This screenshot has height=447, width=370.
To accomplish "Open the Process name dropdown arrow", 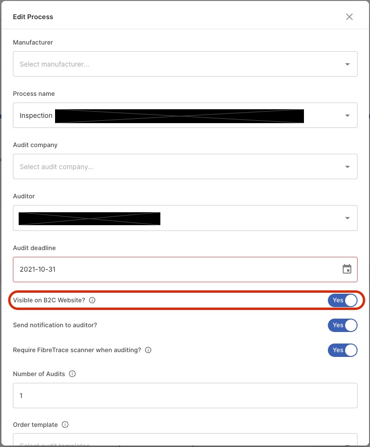I will click(347, 115).
